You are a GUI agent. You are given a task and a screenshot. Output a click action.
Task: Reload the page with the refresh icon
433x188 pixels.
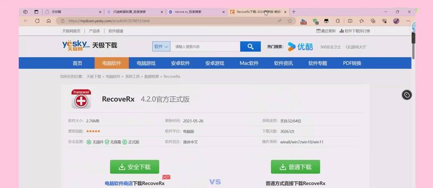[x=37, y=21]
